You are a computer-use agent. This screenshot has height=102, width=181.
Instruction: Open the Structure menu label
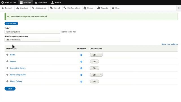(x=24, y=8)
